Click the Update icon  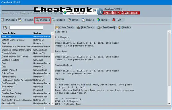click(x=53, y=20)
